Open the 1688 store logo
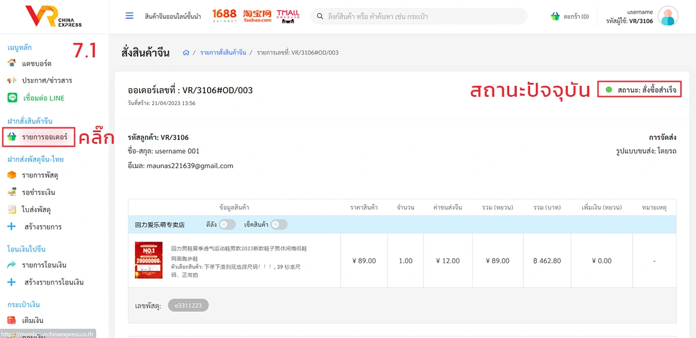 (x=224, y=16)
